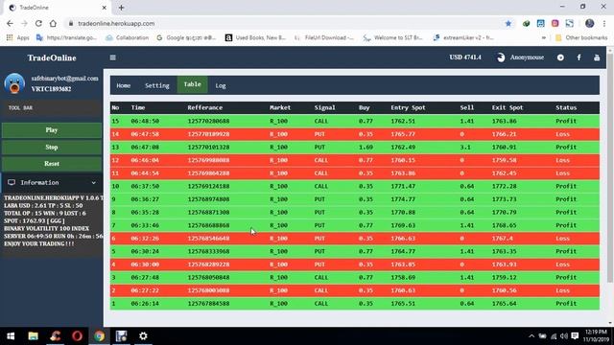
Task: Open a new browser tab
Action: pyautogui.click(x=122, y=8)
